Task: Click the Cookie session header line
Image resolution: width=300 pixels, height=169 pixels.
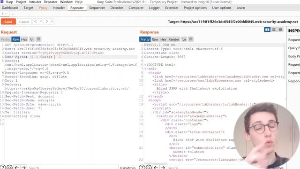Action: (54, 53)
